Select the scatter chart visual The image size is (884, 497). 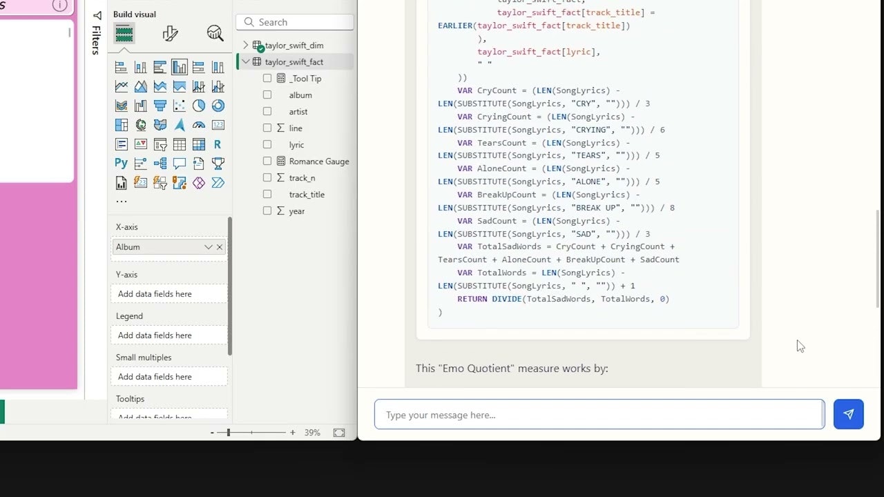click(179, 106)
